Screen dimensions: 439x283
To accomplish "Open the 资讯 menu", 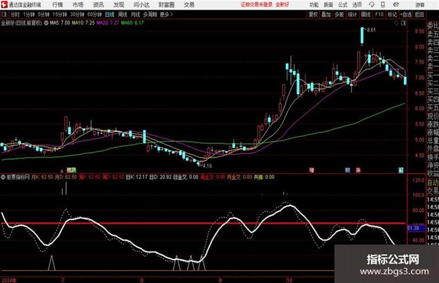I will coord(98,5).
